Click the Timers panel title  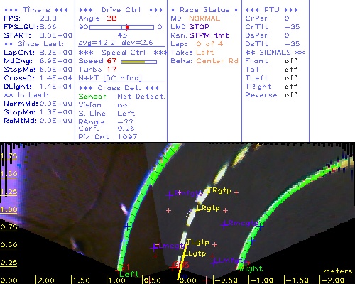pos(36,10)
